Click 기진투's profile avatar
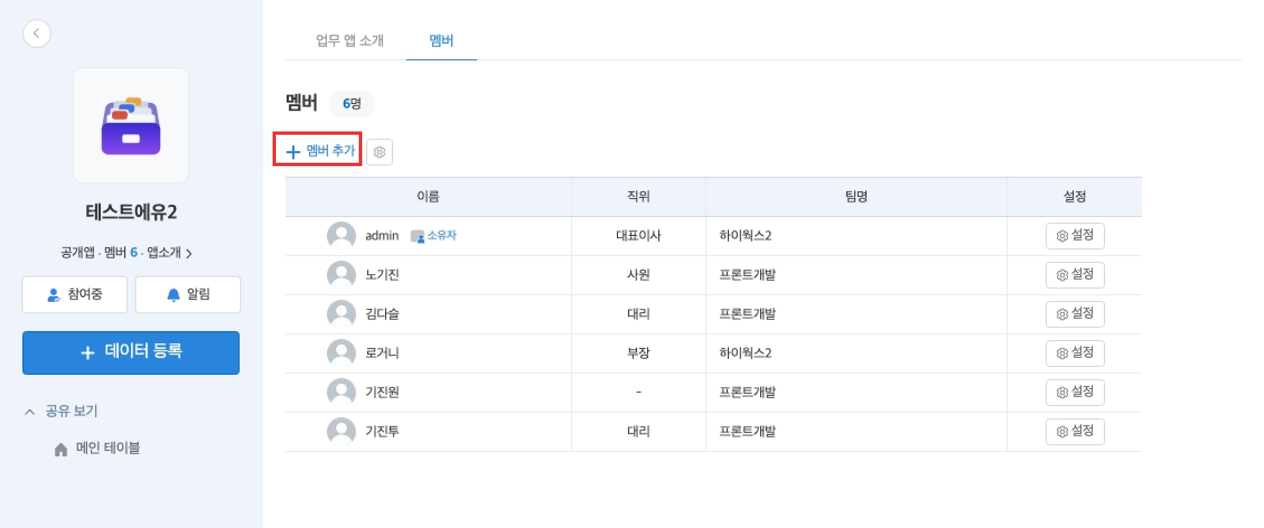 point(341,432)
